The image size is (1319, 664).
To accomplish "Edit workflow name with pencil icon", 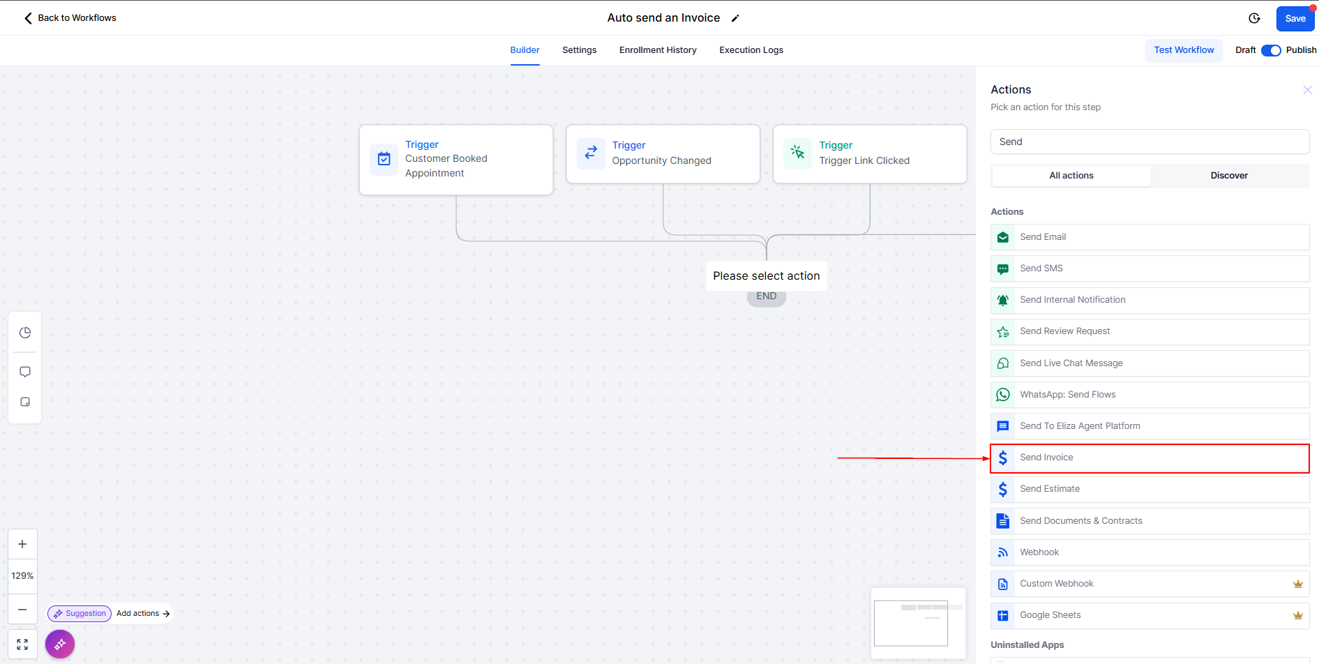I will (735, 19).
